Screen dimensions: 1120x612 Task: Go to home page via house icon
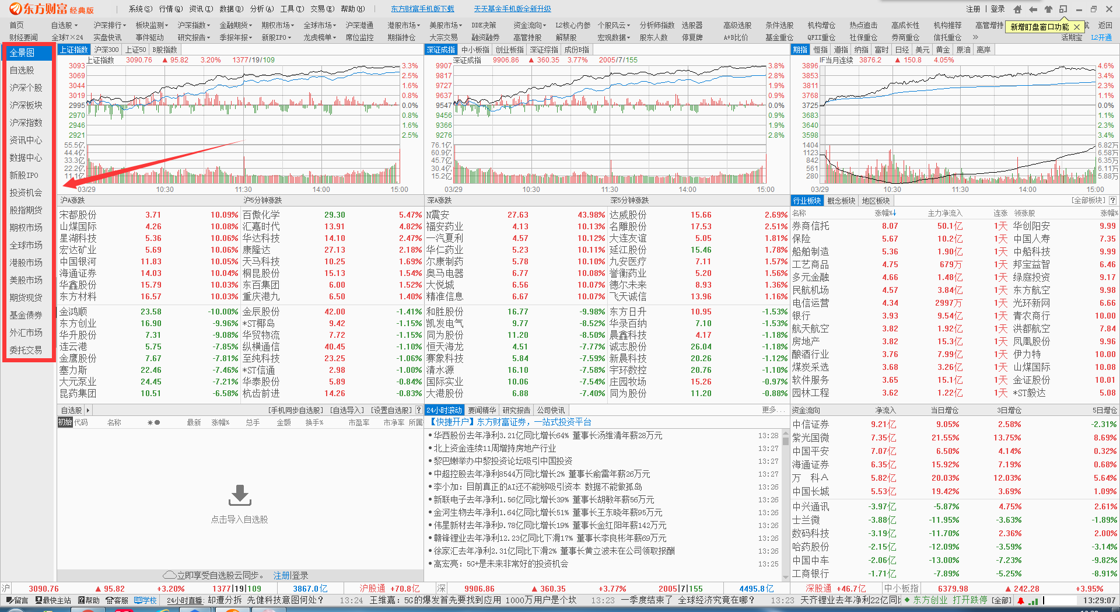coord(1017,9)
